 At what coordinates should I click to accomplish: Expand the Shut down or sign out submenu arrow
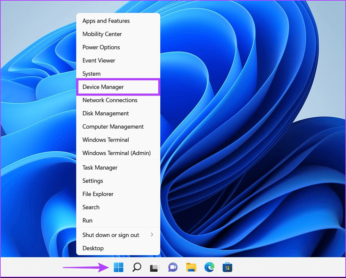pyautogui.click(x=152, y=235)
